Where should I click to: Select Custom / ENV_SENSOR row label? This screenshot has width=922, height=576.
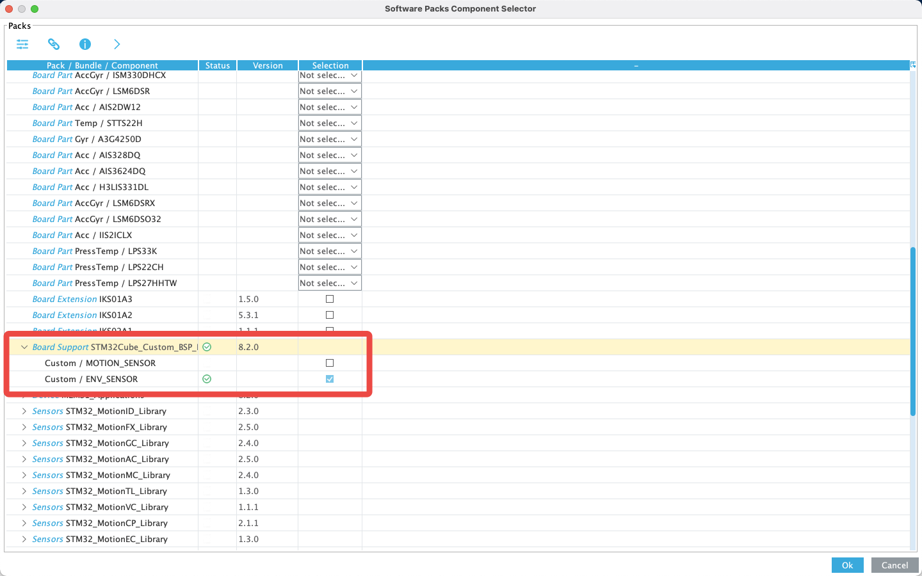coord(91,379)
